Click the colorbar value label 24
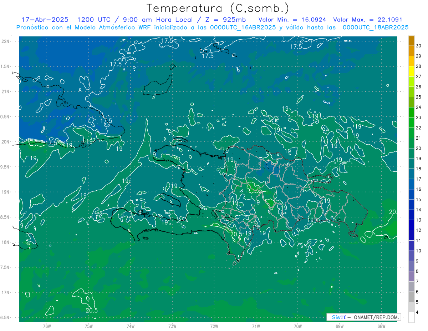This screenshot has width=428, height=331. coord(419,107)
